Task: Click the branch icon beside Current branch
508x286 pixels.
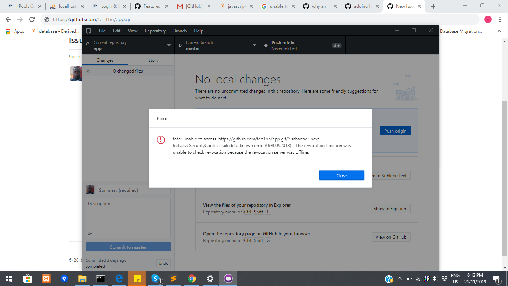Action: coord(180,45)
